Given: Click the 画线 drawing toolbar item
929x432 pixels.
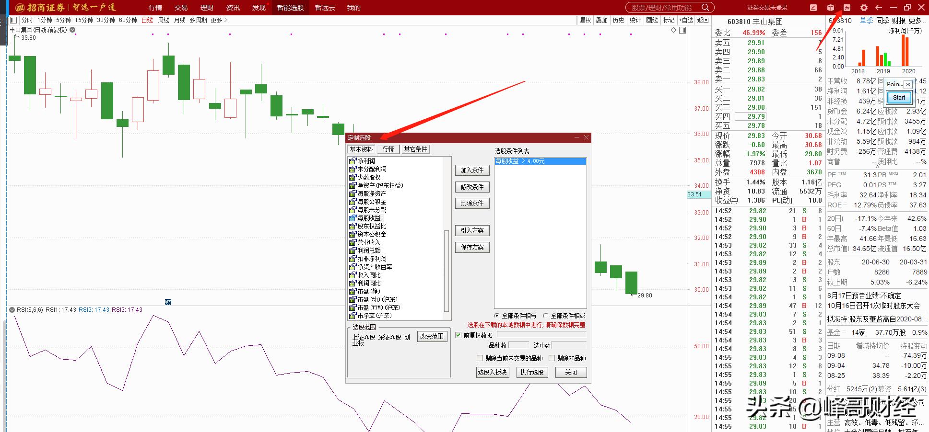Looking at the screenshot, I should click(x=652, y=20).
